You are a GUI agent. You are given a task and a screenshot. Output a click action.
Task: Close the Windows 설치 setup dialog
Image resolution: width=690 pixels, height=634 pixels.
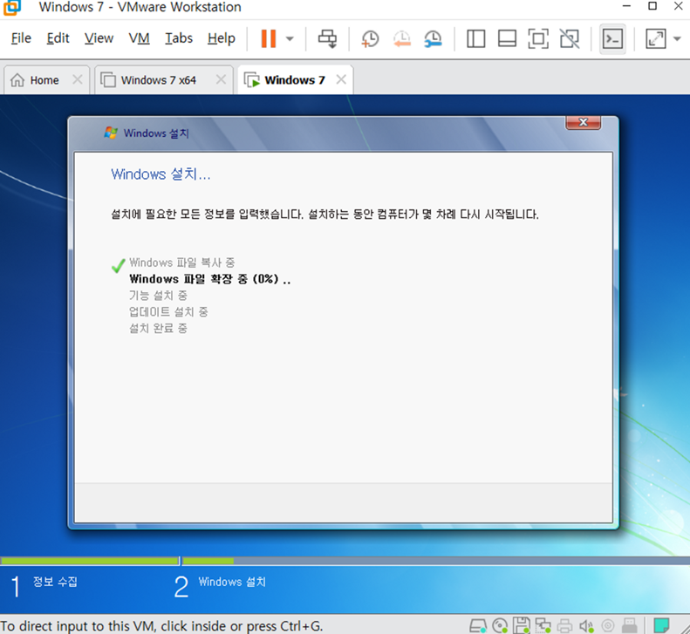[x=583, y=122]
